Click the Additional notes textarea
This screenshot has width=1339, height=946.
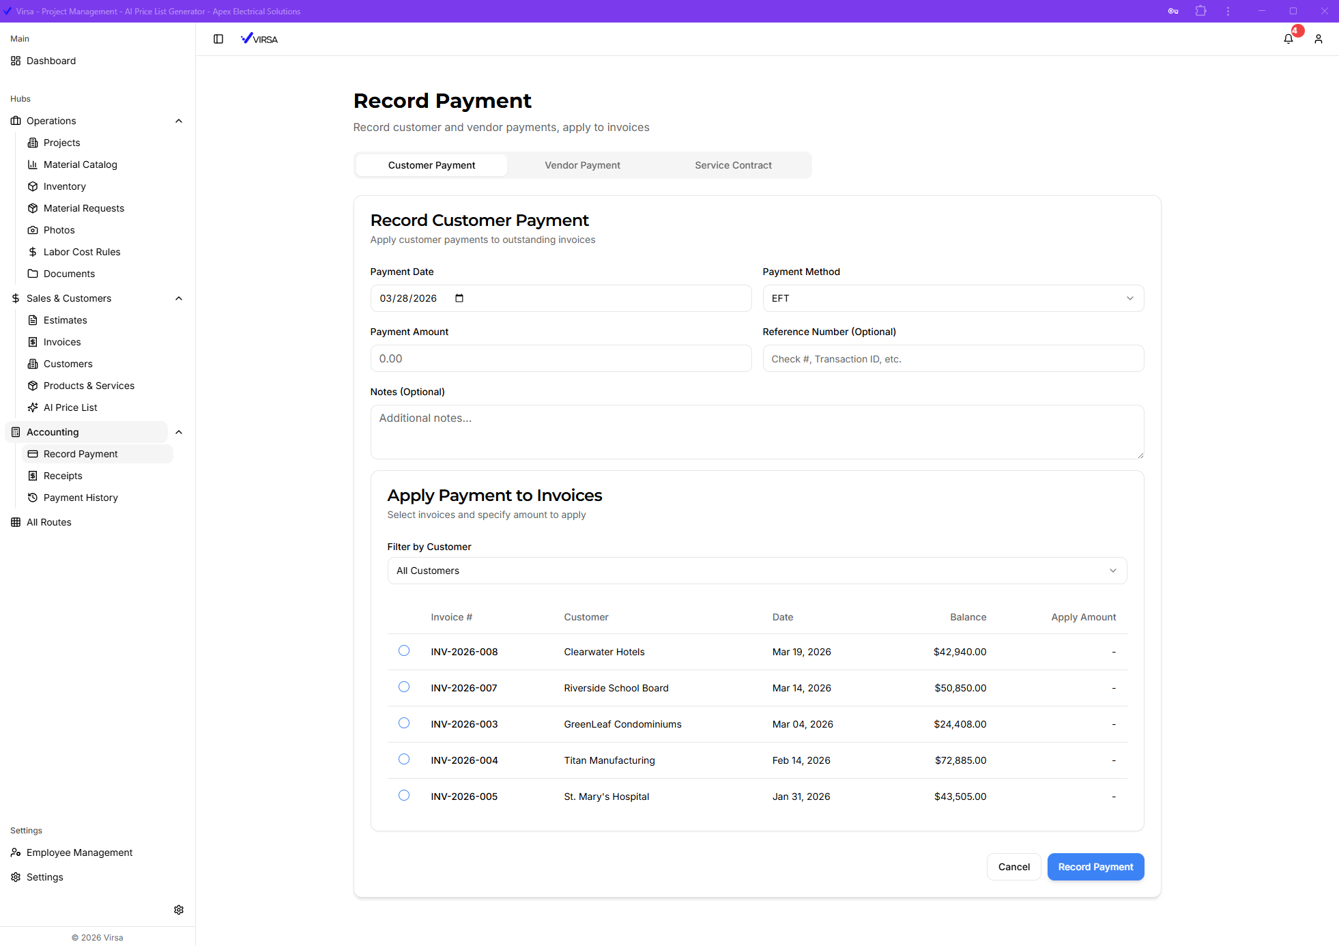click(757, 432)
